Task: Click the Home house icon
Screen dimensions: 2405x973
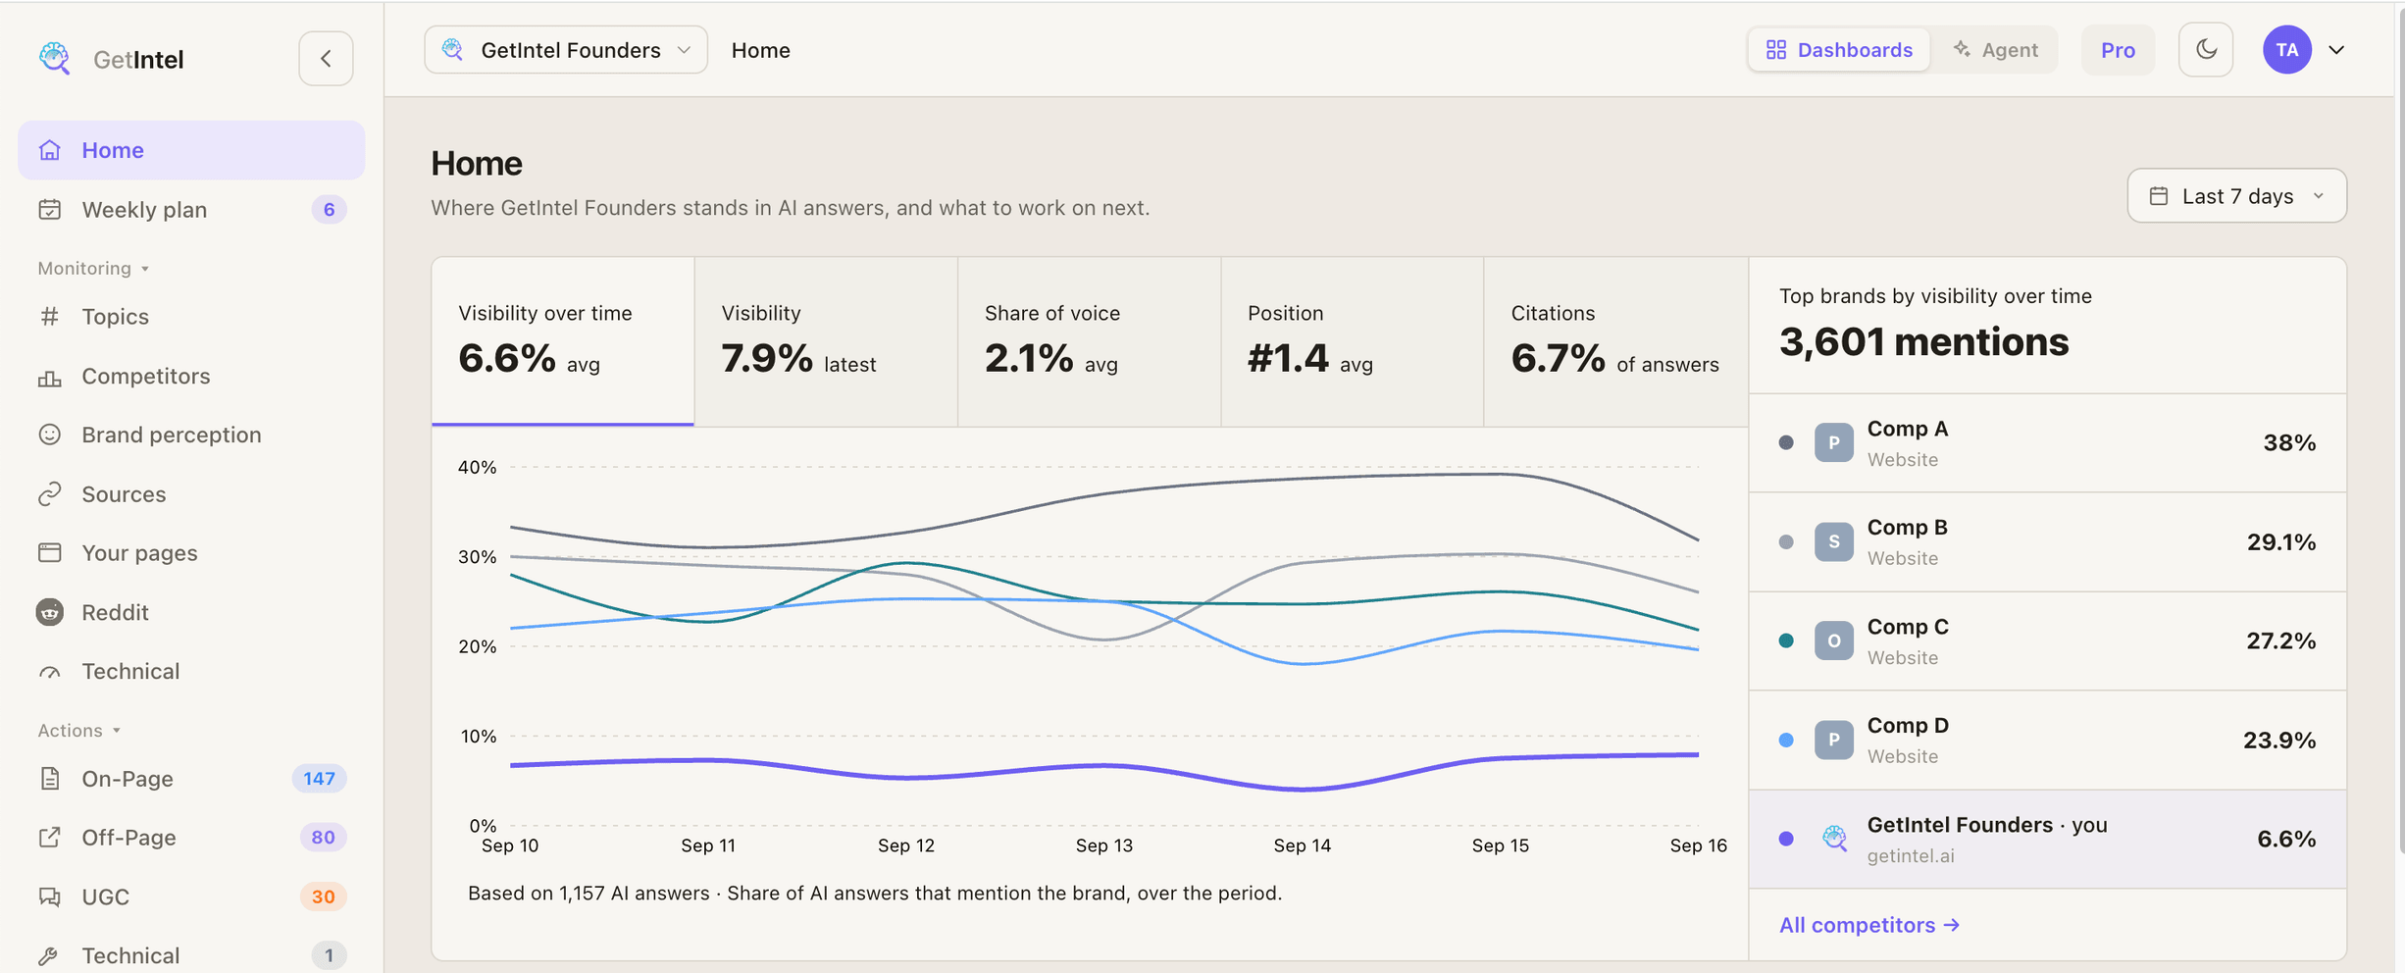Action: pos(50,150)
